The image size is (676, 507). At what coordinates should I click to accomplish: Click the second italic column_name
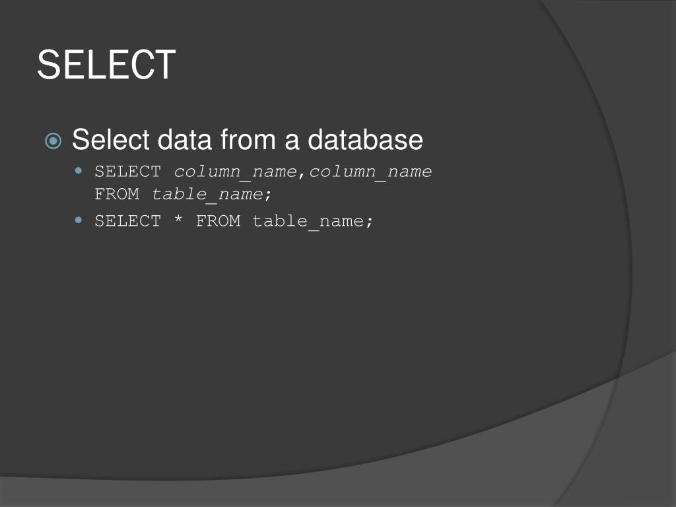point(371,172)
